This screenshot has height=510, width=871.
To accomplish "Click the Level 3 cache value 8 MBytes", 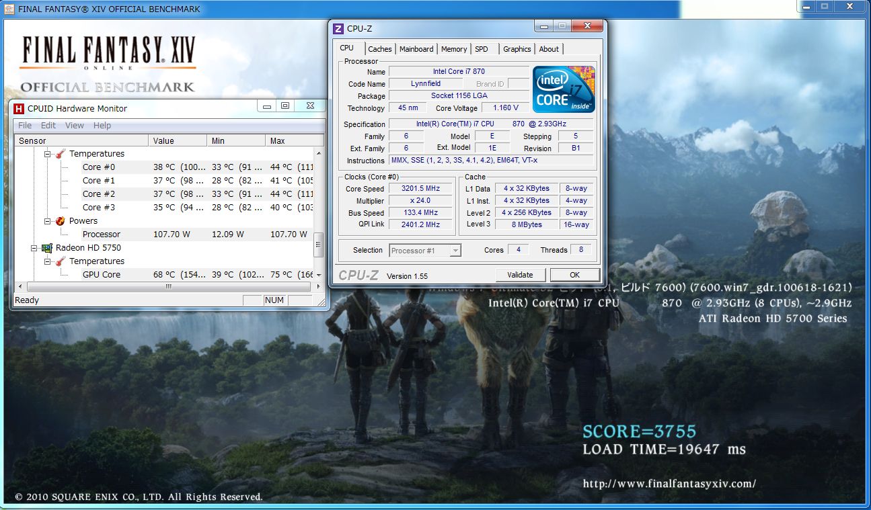I will click(x=527, y=225).
